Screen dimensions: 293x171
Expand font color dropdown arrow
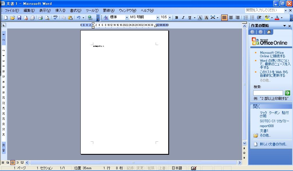[282, 18]
